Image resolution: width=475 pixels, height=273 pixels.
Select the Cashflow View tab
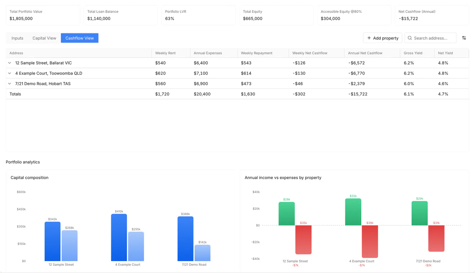pyautogui.click(x=80, y=38)
